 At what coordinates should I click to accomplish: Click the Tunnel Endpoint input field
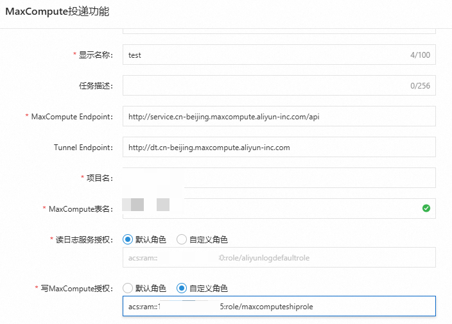coord(279,147)
